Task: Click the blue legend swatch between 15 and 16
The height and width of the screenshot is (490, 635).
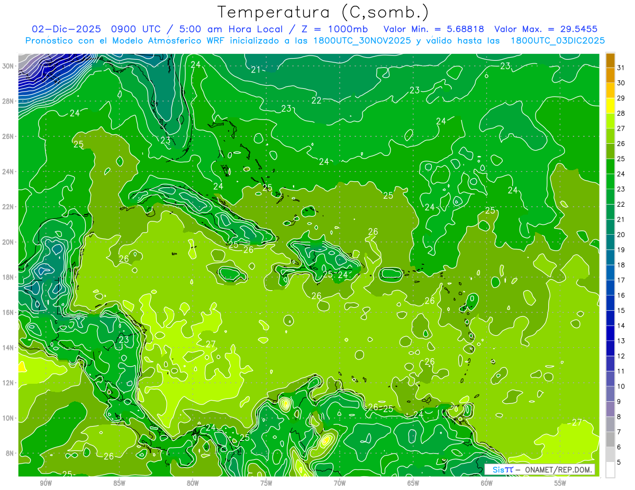Action: [x=610, y=303]
